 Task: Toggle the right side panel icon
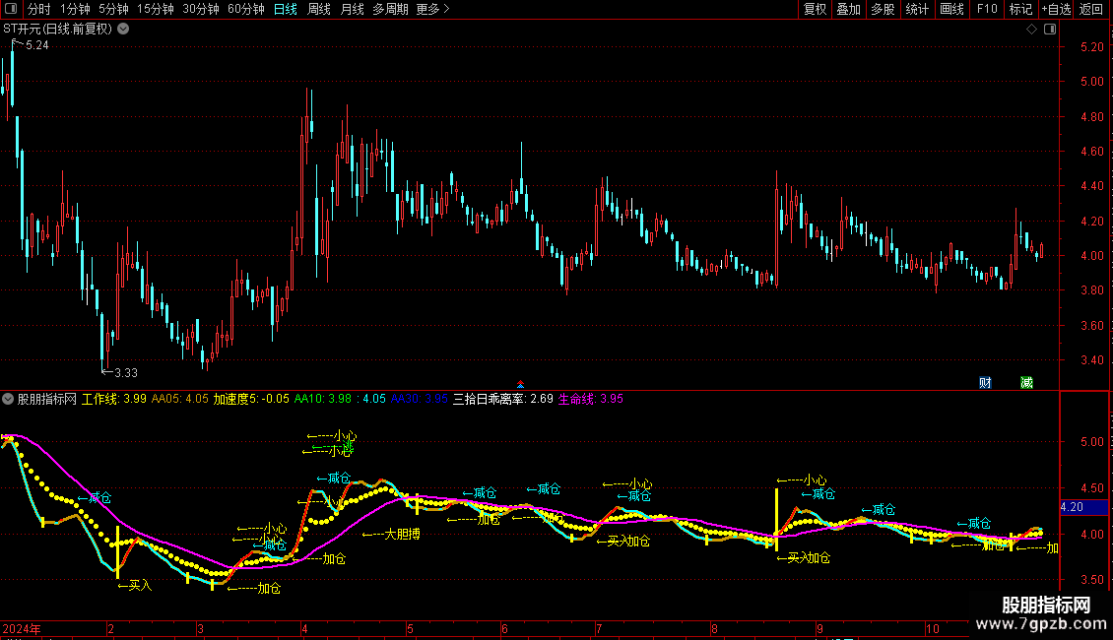[x=1050, y=30]
